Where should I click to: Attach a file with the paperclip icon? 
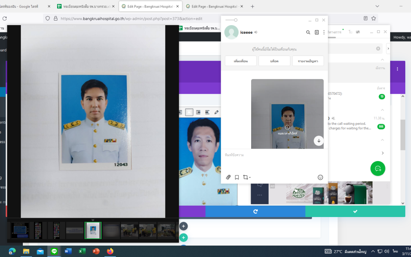[228, 177]
